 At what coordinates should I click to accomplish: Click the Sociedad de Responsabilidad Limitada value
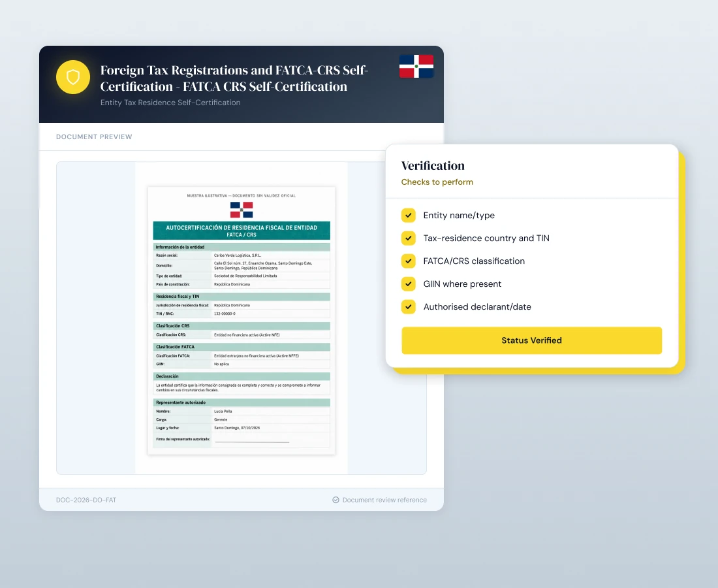[245, 276]
